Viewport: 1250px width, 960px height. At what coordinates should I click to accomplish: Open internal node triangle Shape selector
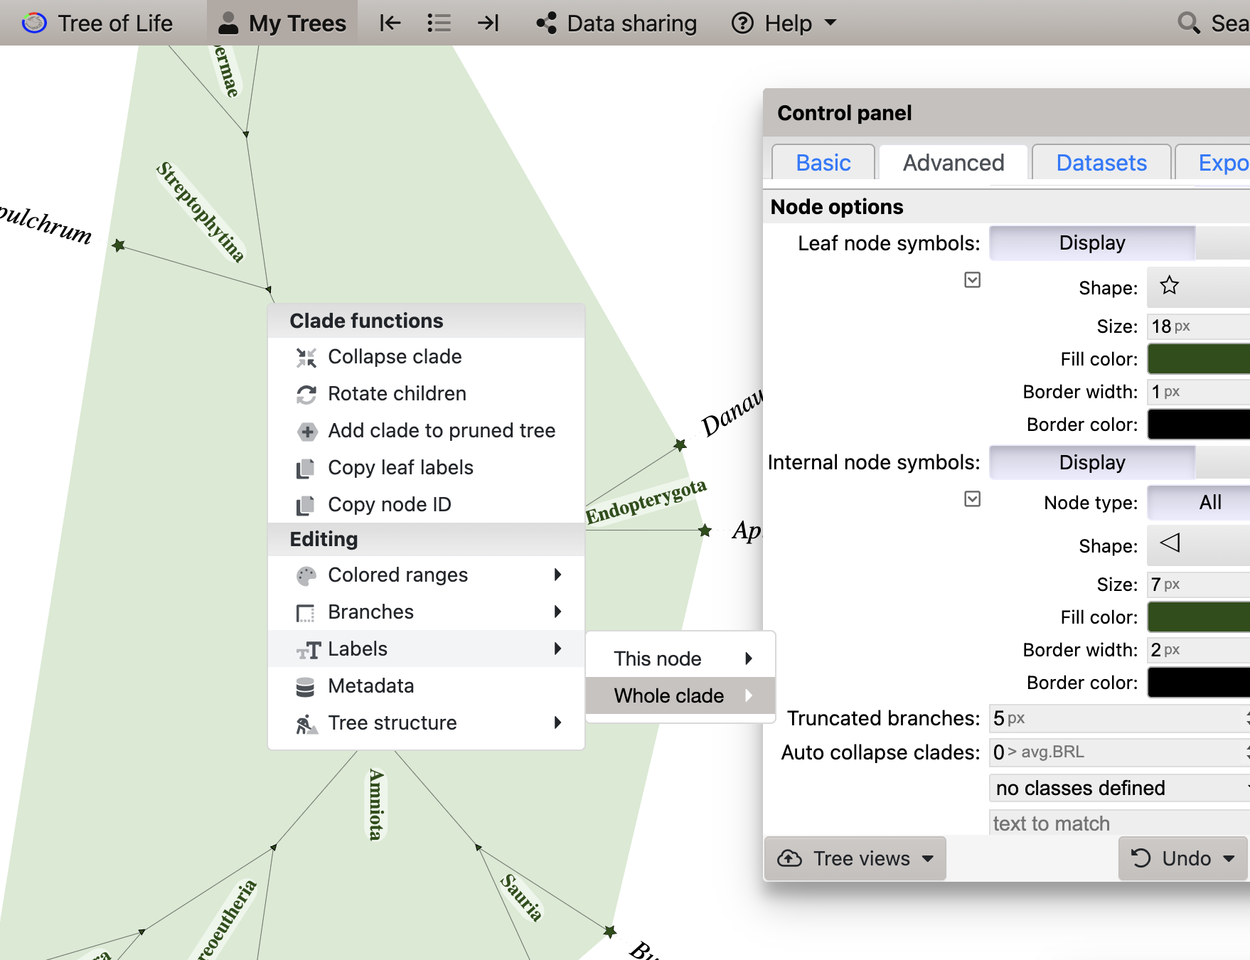click(x=1199, y=545)
